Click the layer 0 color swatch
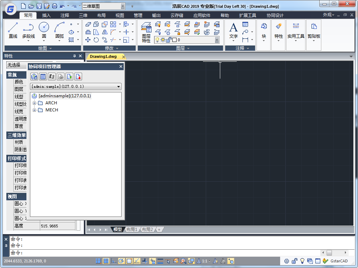Viewport: 358px width, 268px height. click(x=174, y=40)
